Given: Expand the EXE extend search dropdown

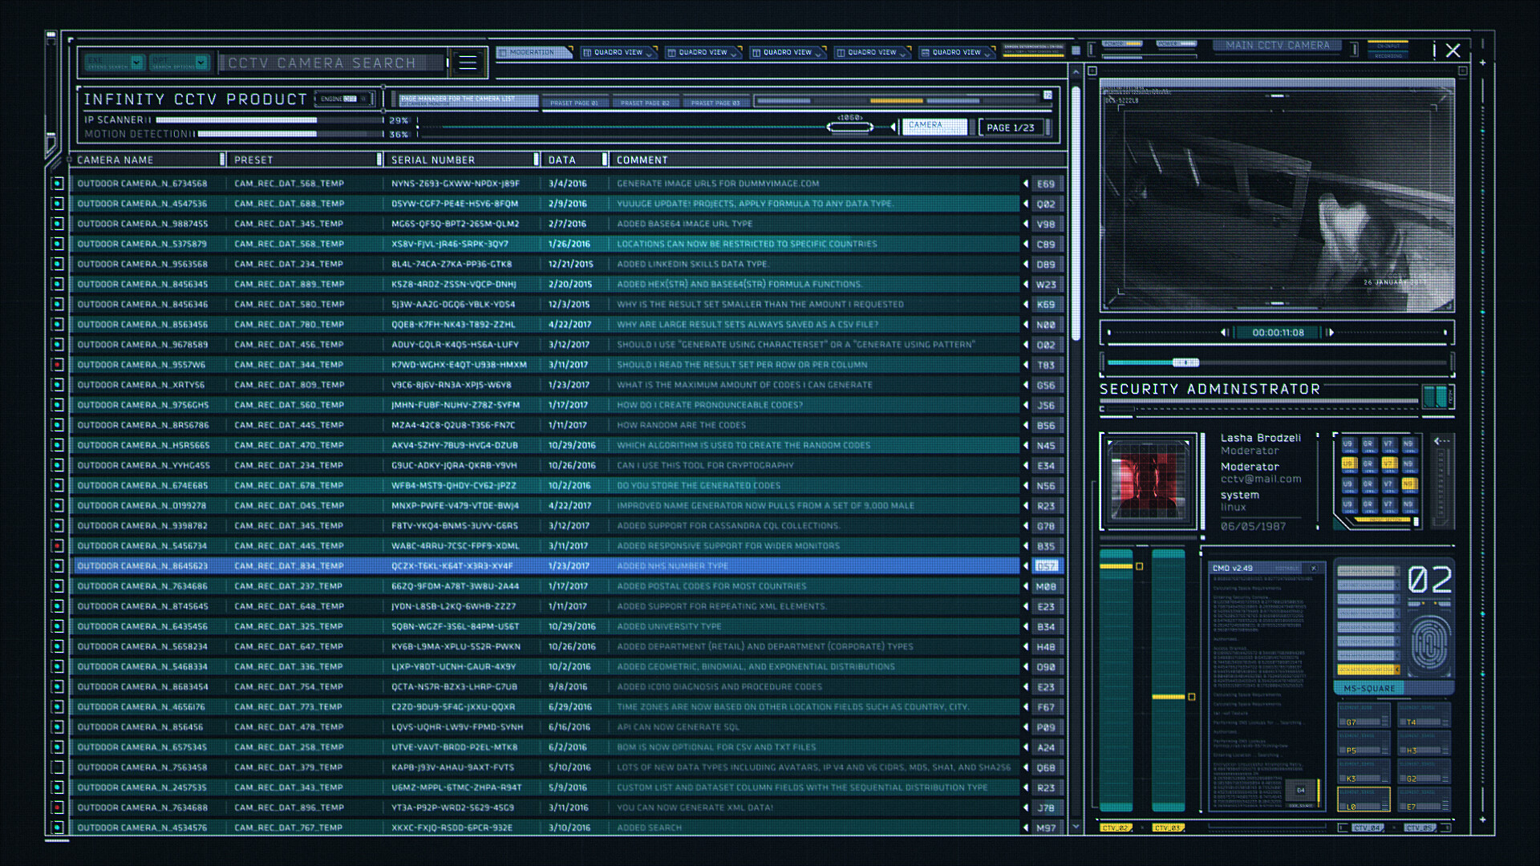Looking at the screenshot, I should 136,62.
